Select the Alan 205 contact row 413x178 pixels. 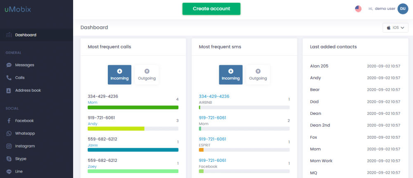[355, 66]
